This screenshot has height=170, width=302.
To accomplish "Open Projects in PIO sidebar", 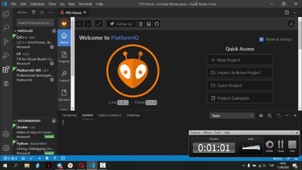I will [64, 57].
